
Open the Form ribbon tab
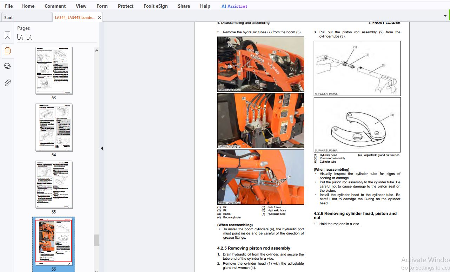[x=102, y=6]
